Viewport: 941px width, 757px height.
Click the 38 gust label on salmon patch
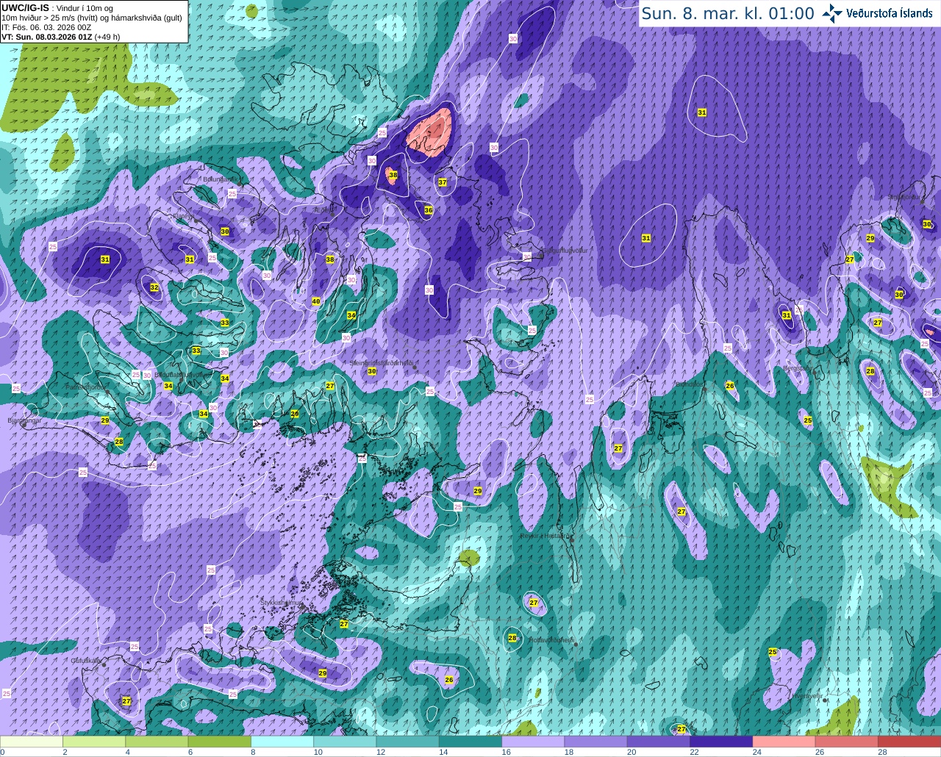pyautogui.click(x=393, y=175)
